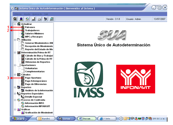Click the red shield tray icon
Viewport: 173px width, 125px height.
click(x=143, y=119)
